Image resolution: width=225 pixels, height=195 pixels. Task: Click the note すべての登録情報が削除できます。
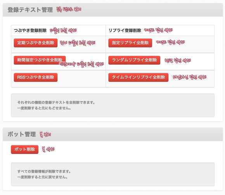pyautogui.click(x=44, y=171)
